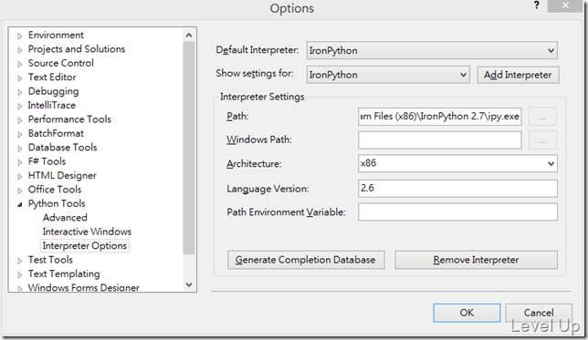Screen dimensions: 588x340
Task: Expand the F# Tools node
Action: tap(20, 162)
